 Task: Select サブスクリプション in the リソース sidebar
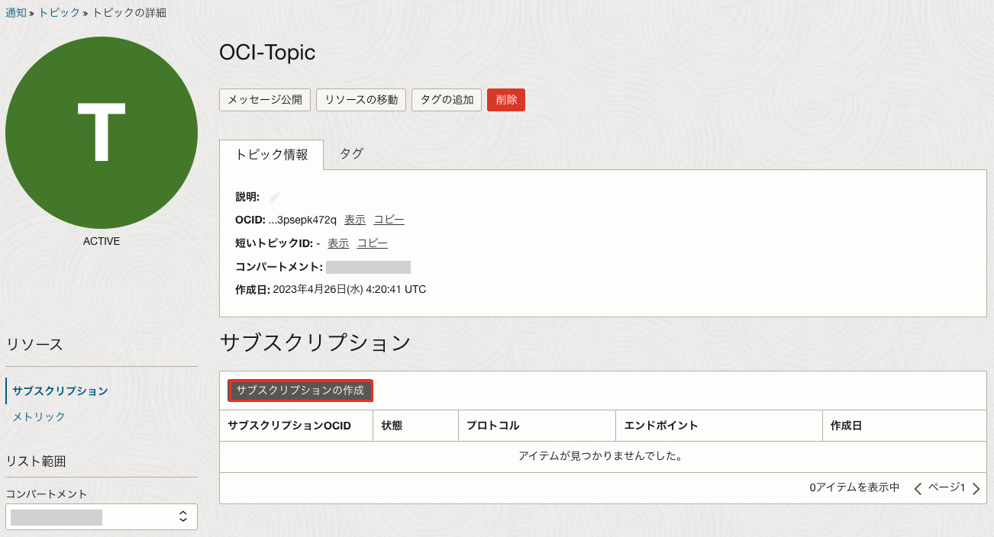tap(60, 391)
